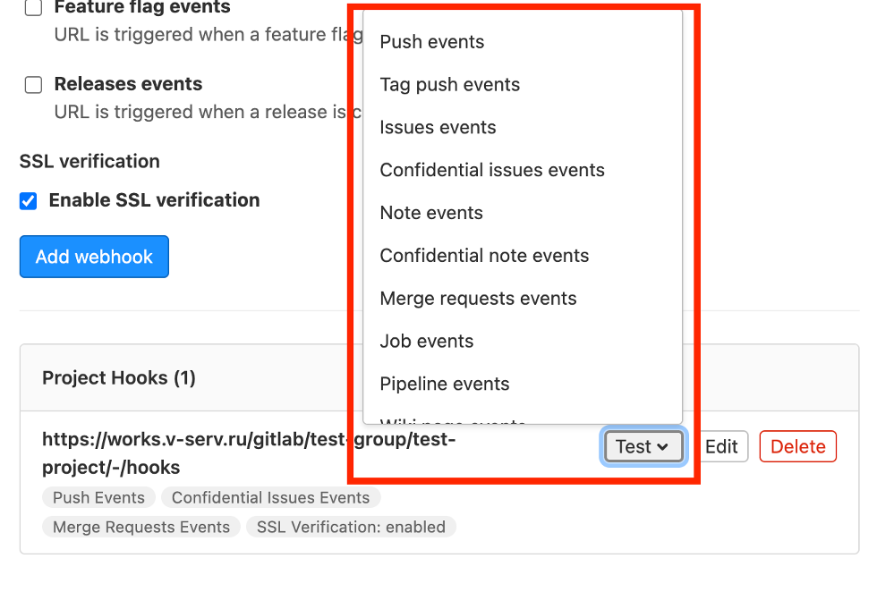Viewport: 894px width, 592px height.
Task: Click the Merge Requests Events badge
Action: coord(141,527)
